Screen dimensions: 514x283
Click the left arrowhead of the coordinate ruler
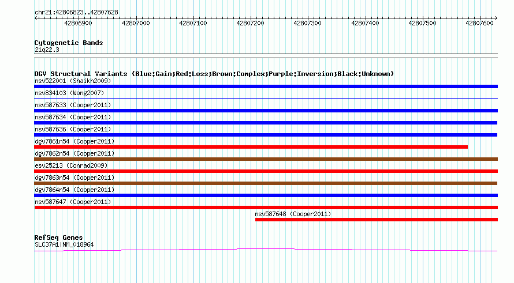click(36, 18)
